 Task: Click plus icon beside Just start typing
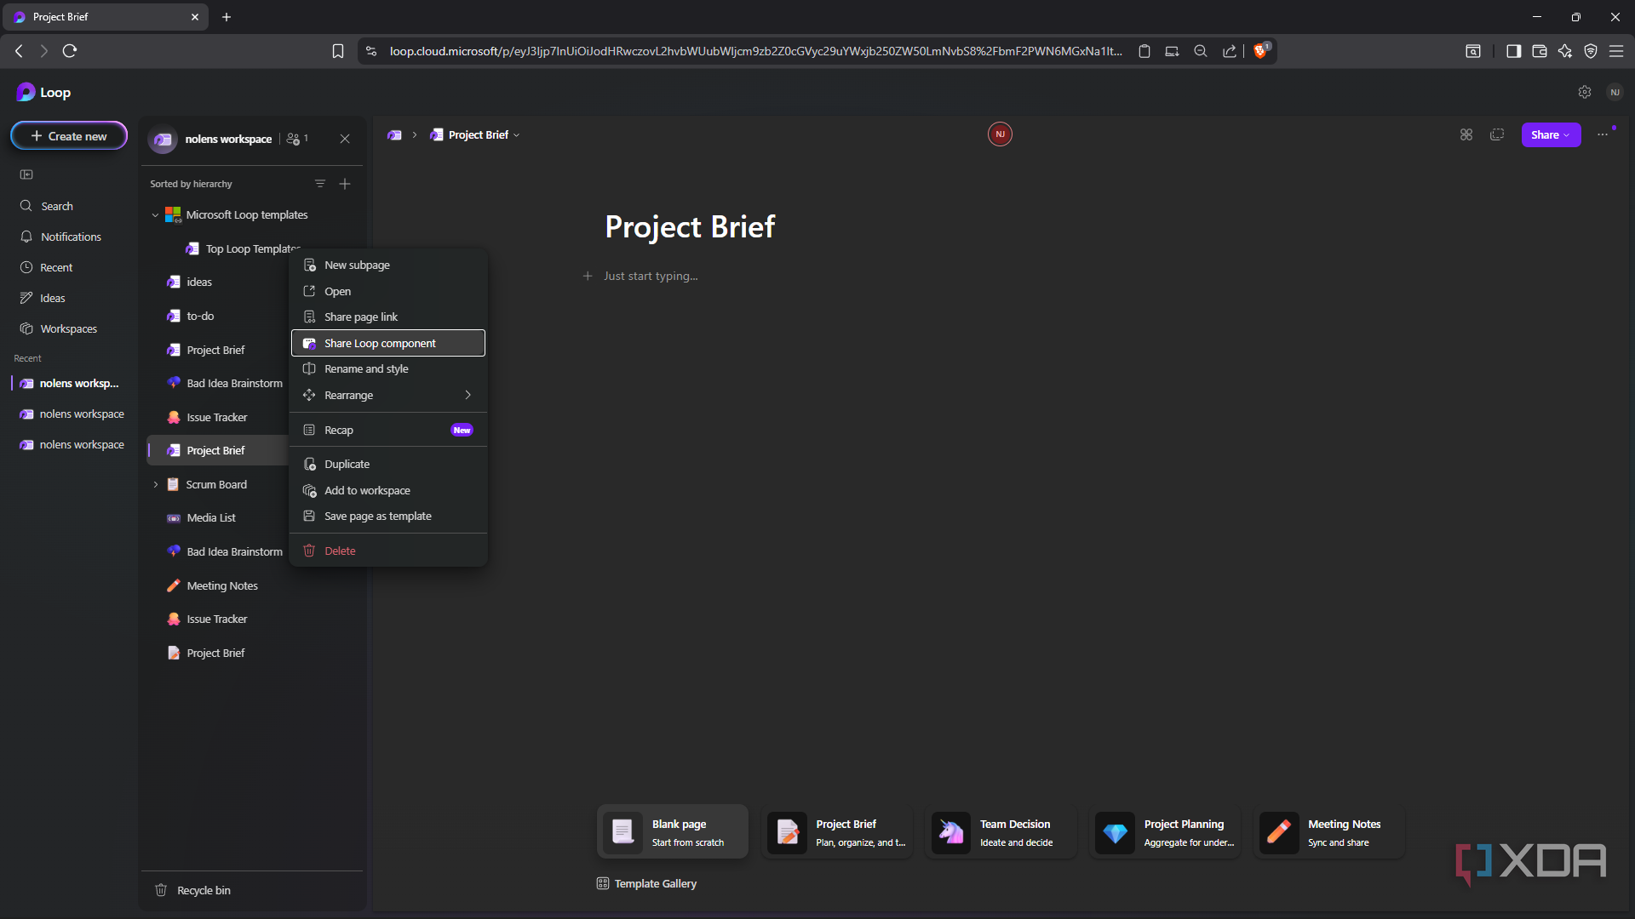click(x=588, y=276)
